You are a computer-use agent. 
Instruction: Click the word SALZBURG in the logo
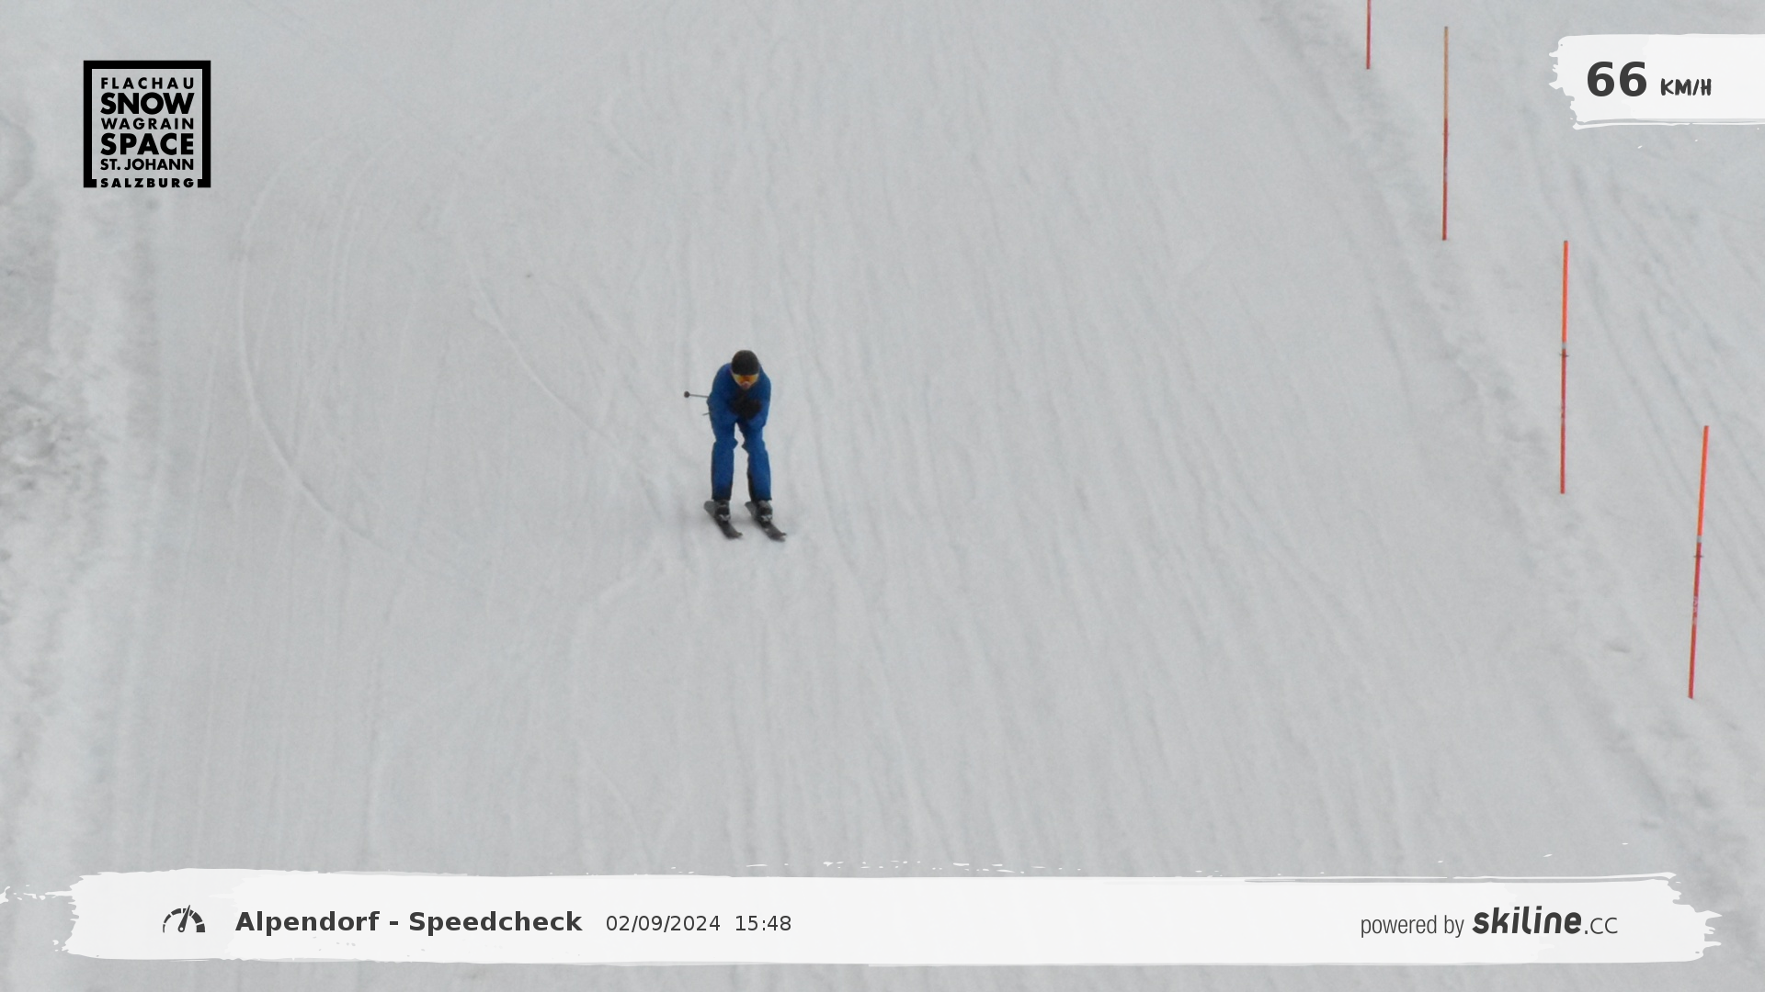point(147,183)
